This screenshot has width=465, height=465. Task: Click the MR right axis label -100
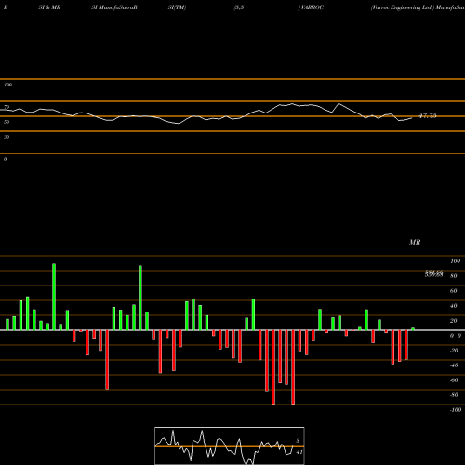(x=456, y=410)
